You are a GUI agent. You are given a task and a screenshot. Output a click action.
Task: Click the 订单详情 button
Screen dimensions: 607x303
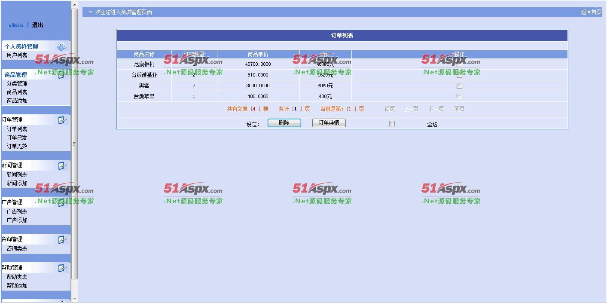(x=329, y=123)
